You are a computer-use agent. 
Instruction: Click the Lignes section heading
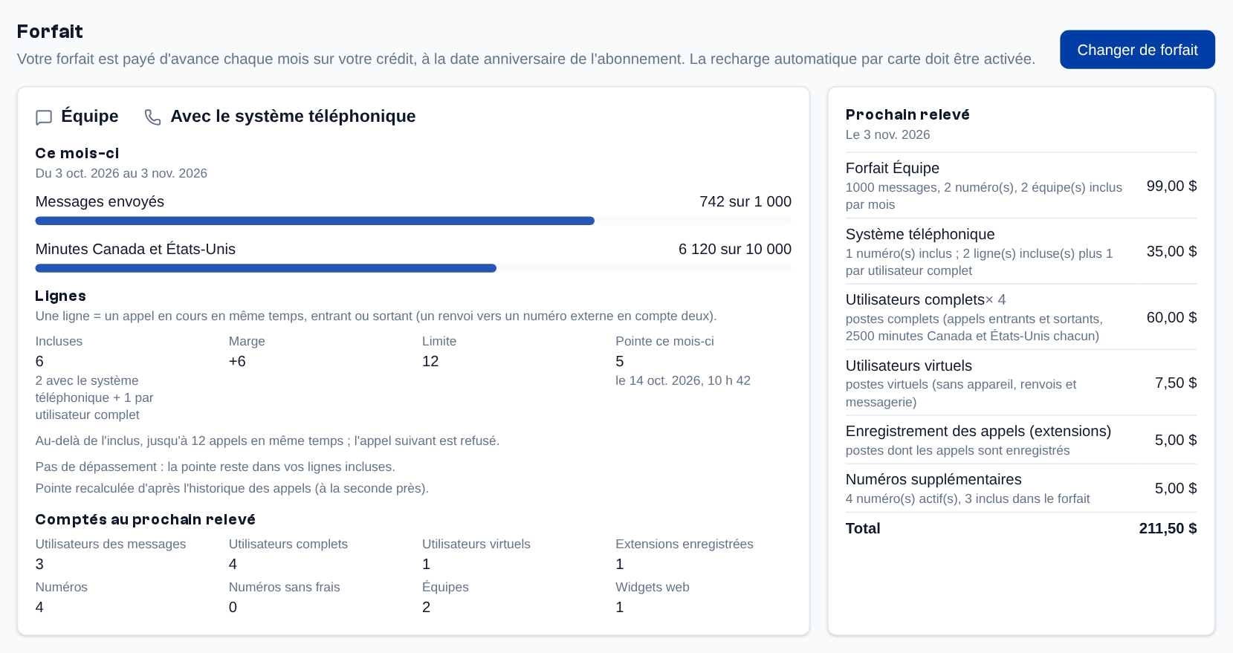61,296
